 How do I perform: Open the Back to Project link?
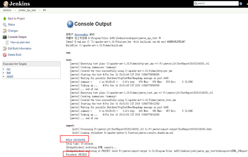click(x=16, y=19)
